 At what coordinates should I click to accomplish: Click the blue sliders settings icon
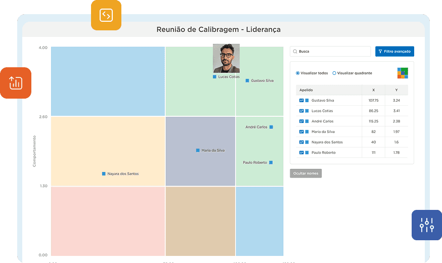[427, 225]
